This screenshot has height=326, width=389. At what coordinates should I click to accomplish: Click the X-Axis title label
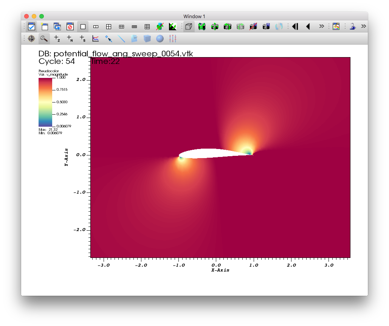click(220, 270)
